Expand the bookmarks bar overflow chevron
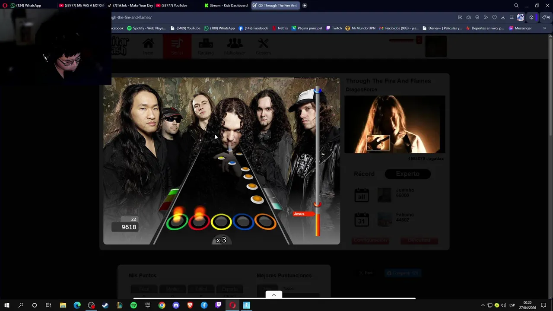Screen dimensions: 553x311 pos(544,28)
